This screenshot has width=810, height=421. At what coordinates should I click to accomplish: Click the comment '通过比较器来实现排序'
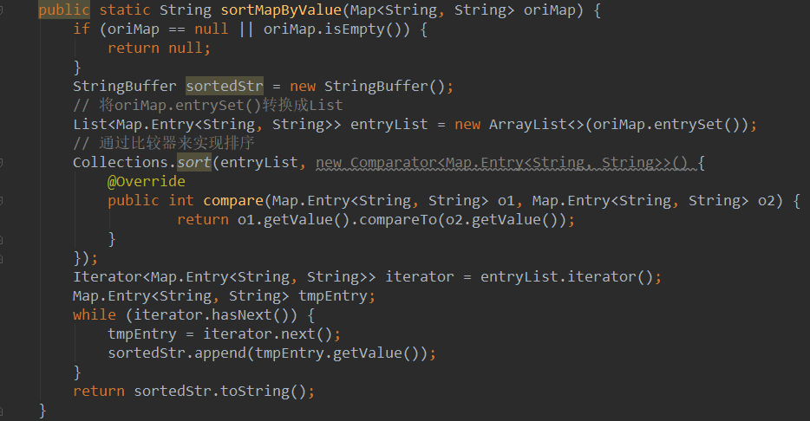[164, 143]
